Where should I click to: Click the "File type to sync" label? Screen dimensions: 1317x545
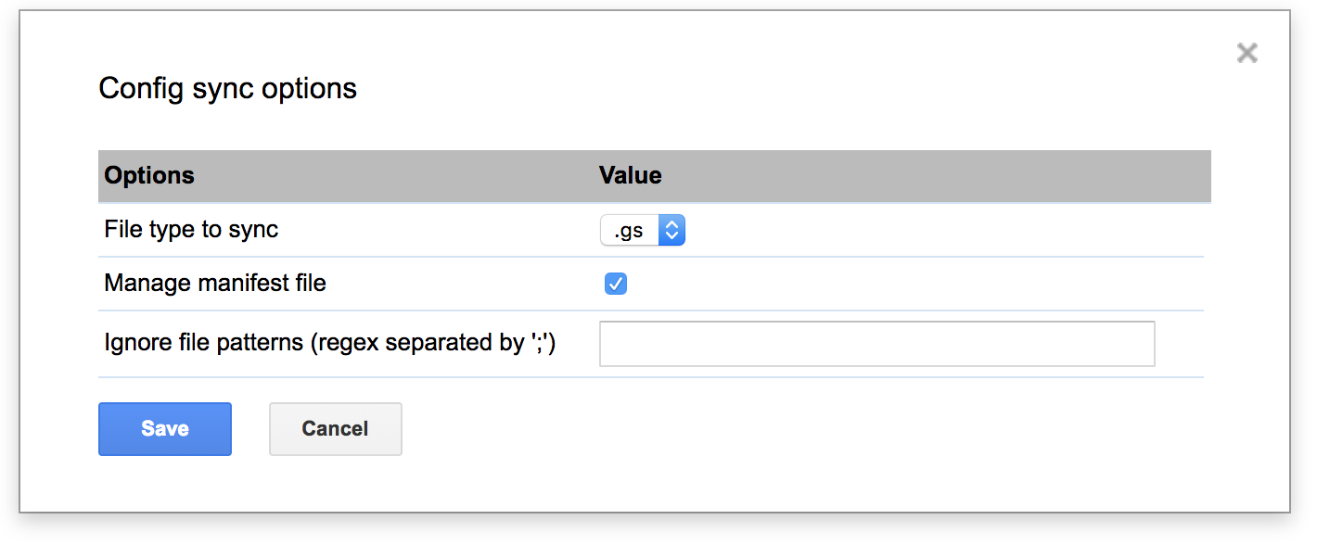pos(191,230)
